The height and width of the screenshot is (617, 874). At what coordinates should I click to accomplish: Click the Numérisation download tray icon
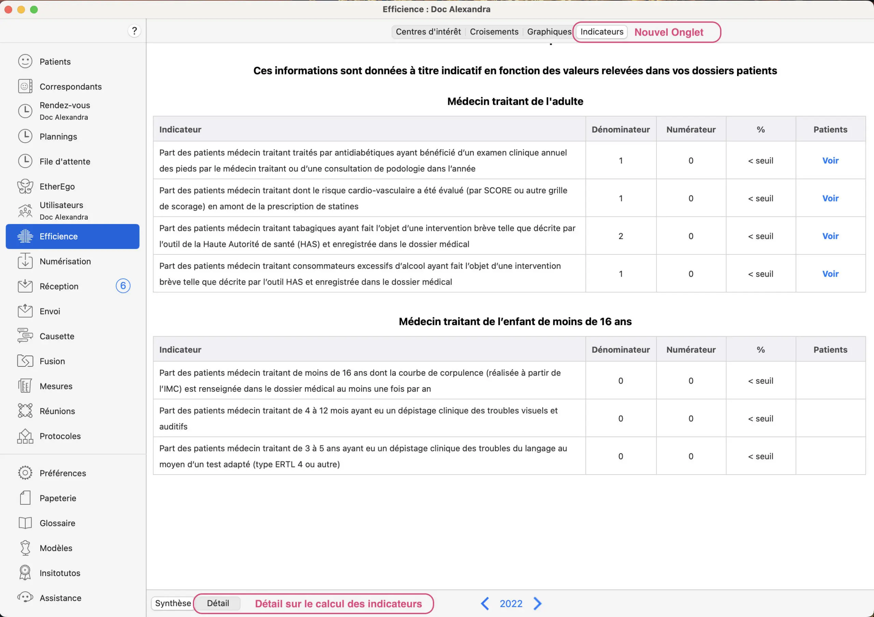[25, 261]
